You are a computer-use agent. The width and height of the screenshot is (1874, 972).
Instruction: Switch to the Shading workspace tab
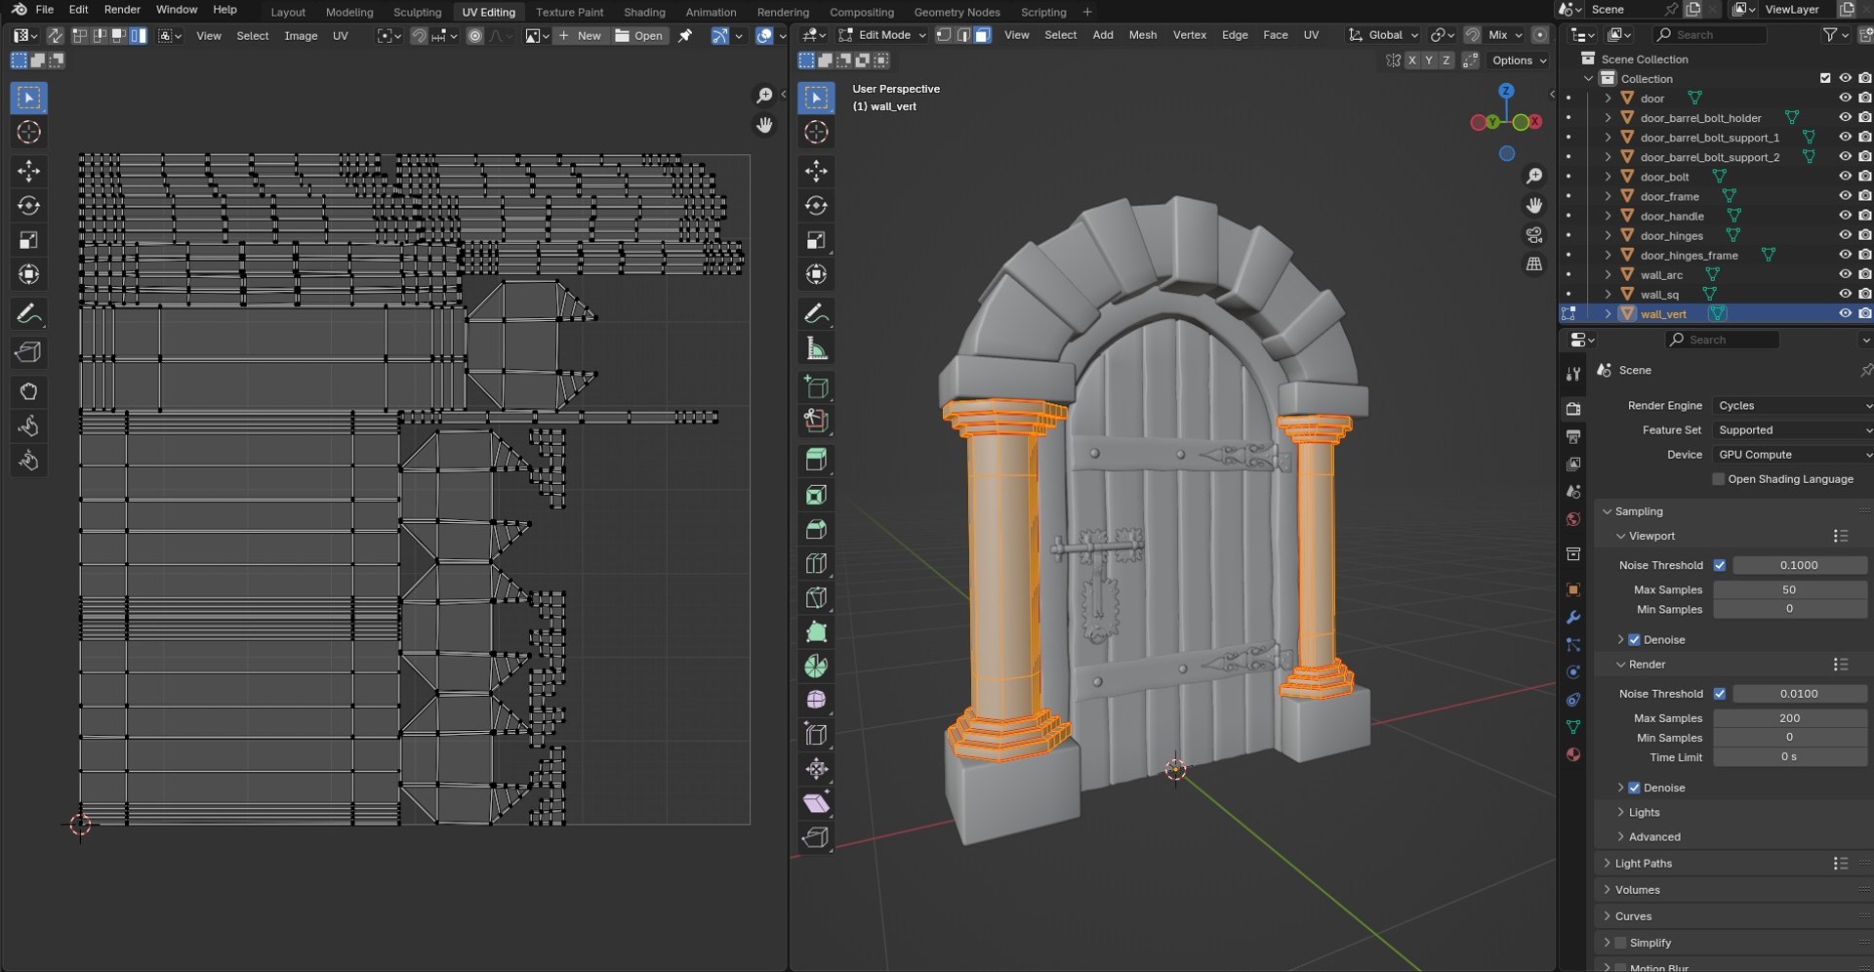(x=644, y=12)
